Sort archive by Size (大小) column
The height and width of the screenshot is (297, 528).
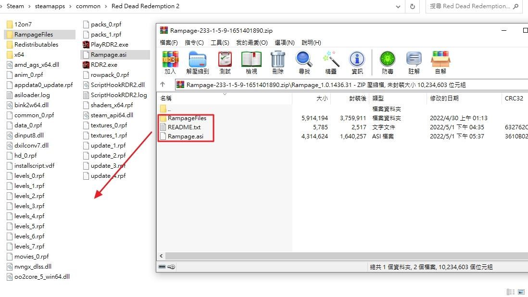[x=312, y=98]
